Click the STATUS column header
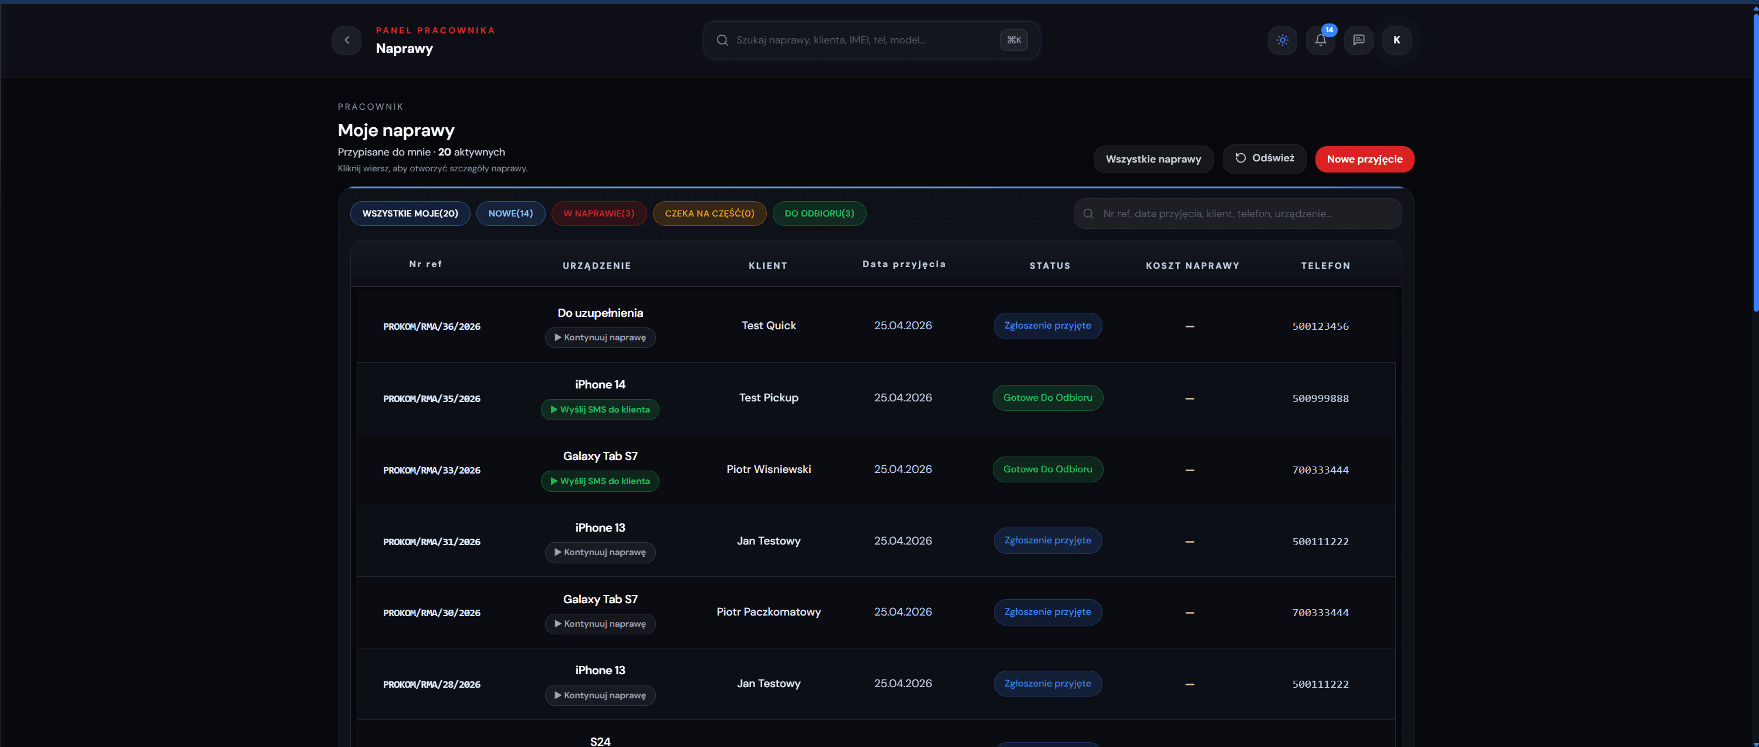The image size is (1759, 747). pyautogui.click(x=1050, y=266)
